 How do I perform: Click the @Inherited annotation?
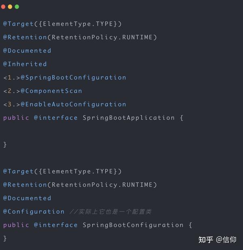25,64
